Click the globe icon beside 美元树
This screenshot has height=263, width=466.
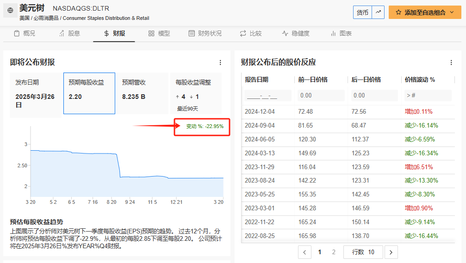click(x=10, y=10)
